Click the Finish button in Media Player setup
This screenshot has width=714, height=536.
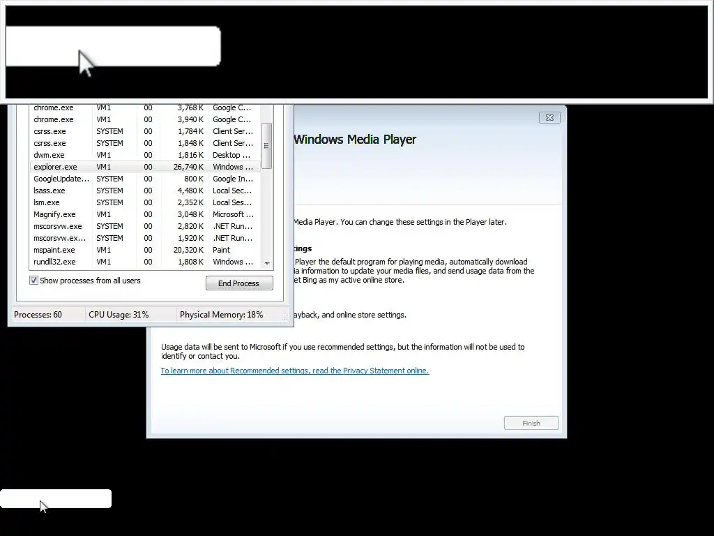(x=531, y=423)
